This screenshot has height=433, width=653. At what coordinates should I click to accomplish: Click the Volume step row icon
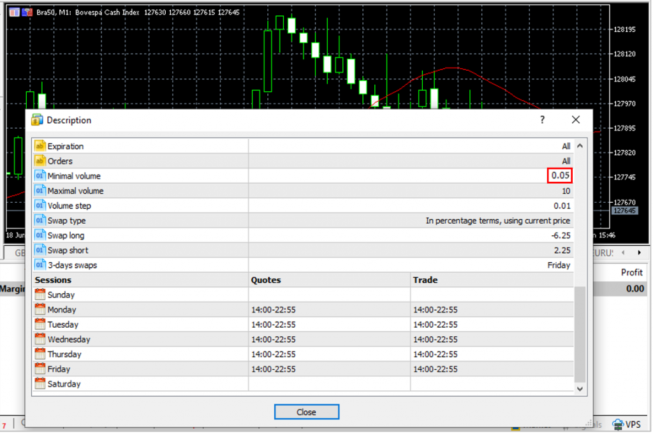click(x=40, y=205)
